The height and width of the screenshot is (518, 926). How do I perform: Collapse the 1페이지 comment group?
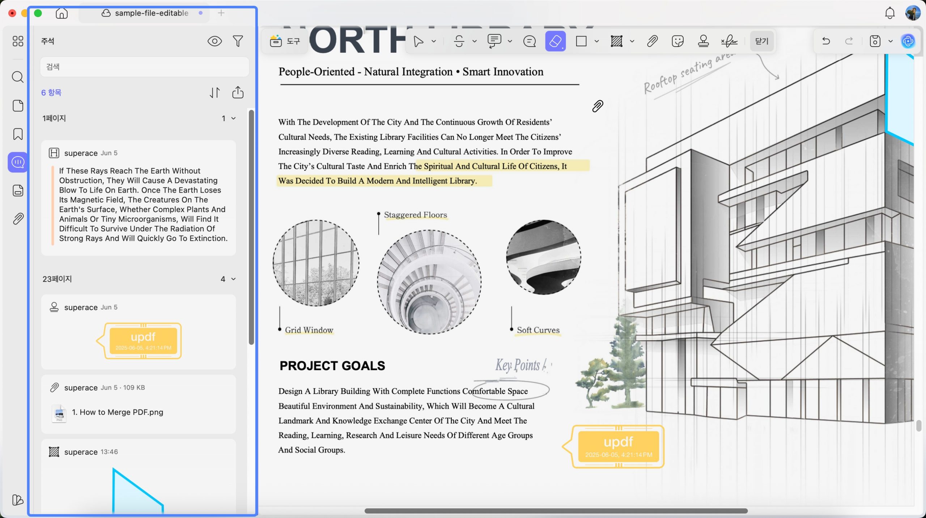[233, 118]
